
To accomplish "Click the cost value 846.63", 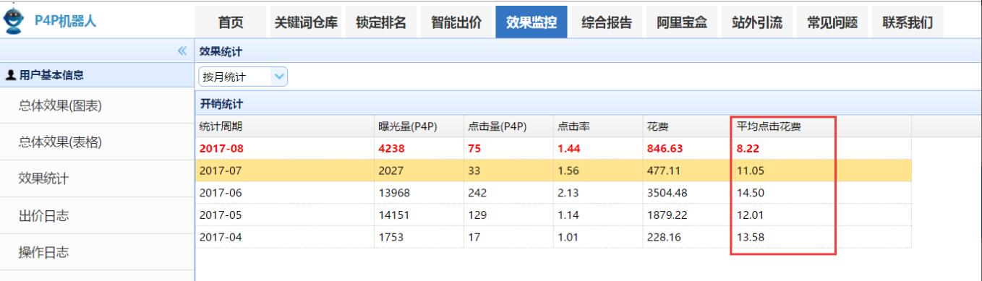I will pos(665,150).
